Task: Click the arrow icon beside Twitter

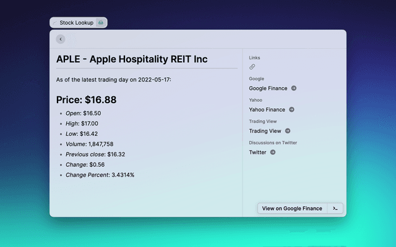Action: point(273,152)
